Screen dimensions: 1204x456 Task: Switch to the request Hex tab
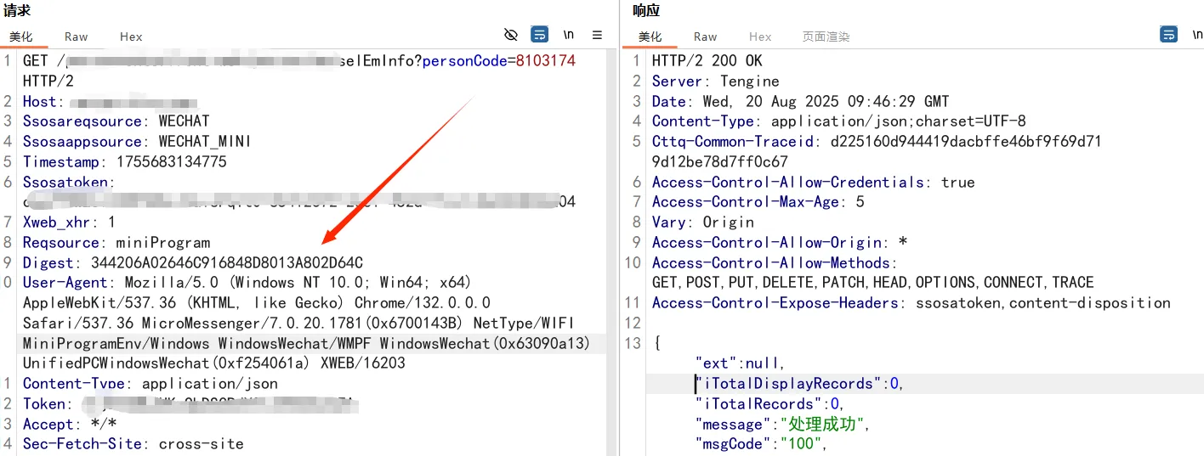[x=131, y=37]
